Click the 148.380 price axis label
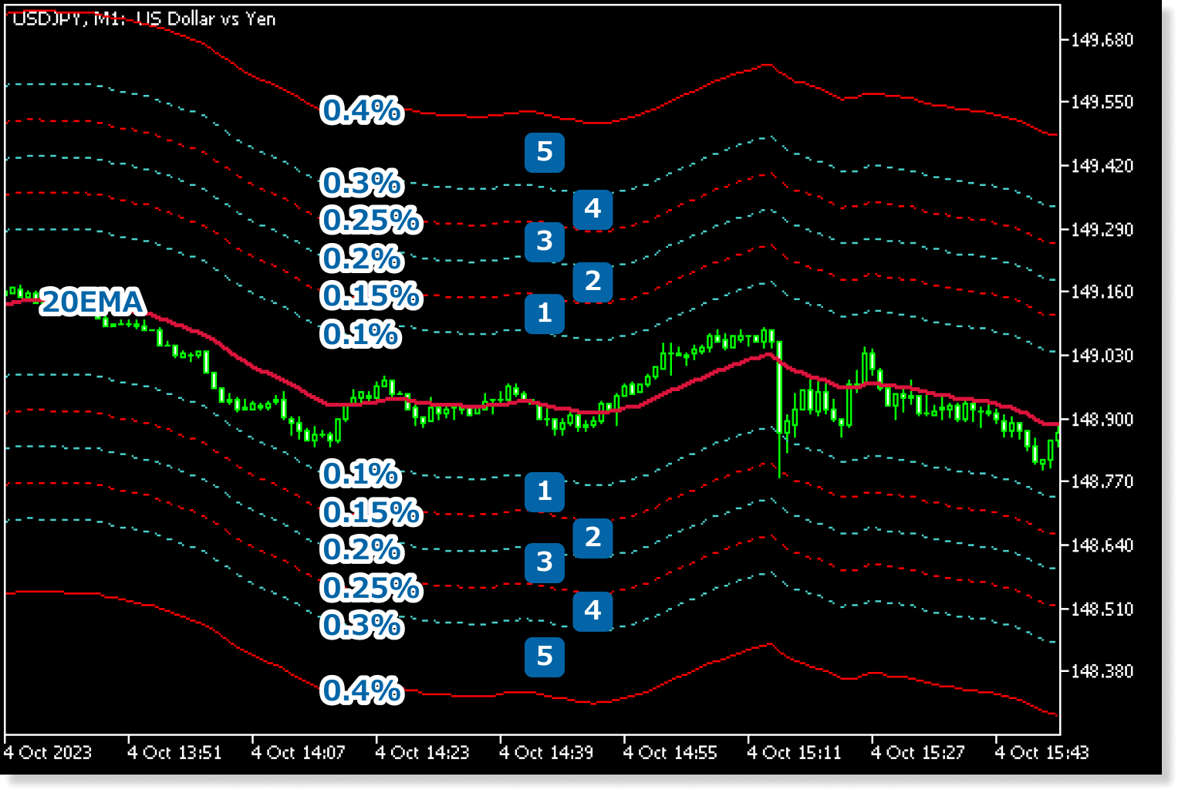 pos(1102,671)
